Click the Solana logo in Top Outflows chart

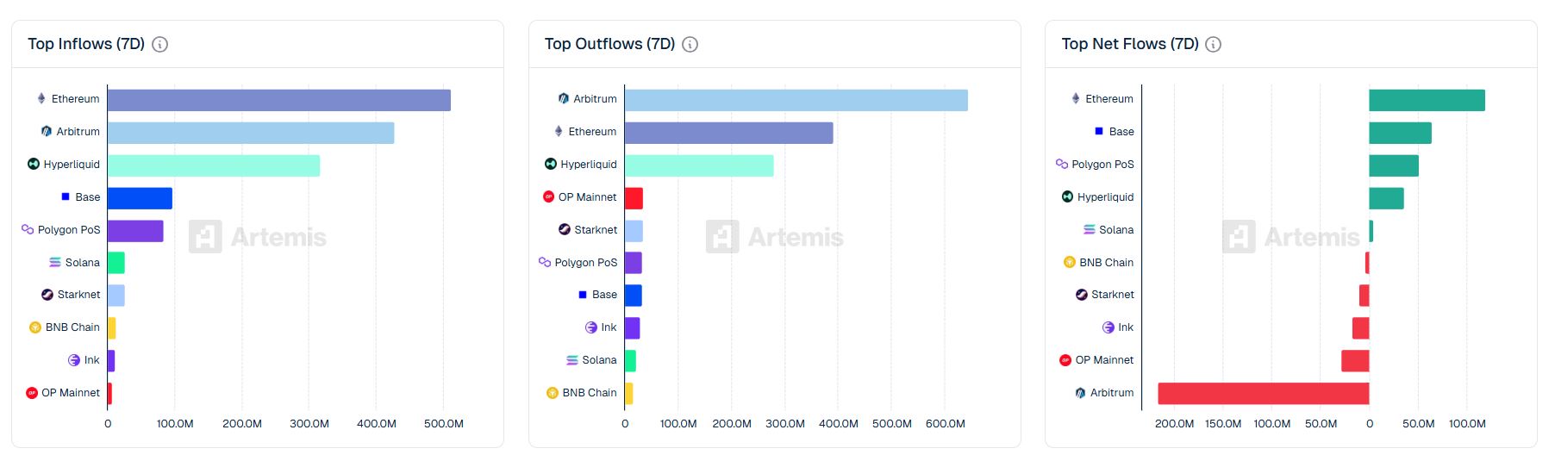(x=572, y=360)
